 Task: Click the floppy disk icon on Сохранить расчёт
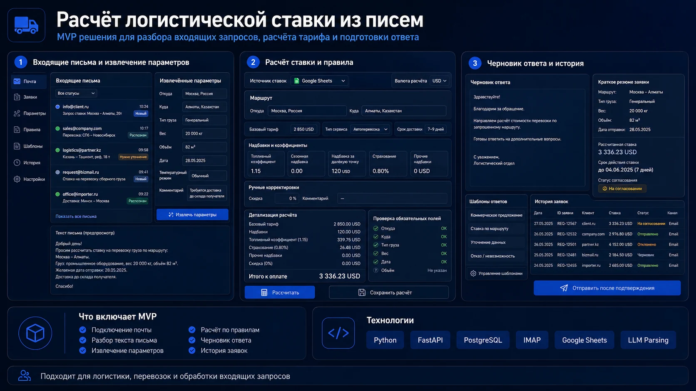(362, 293)
